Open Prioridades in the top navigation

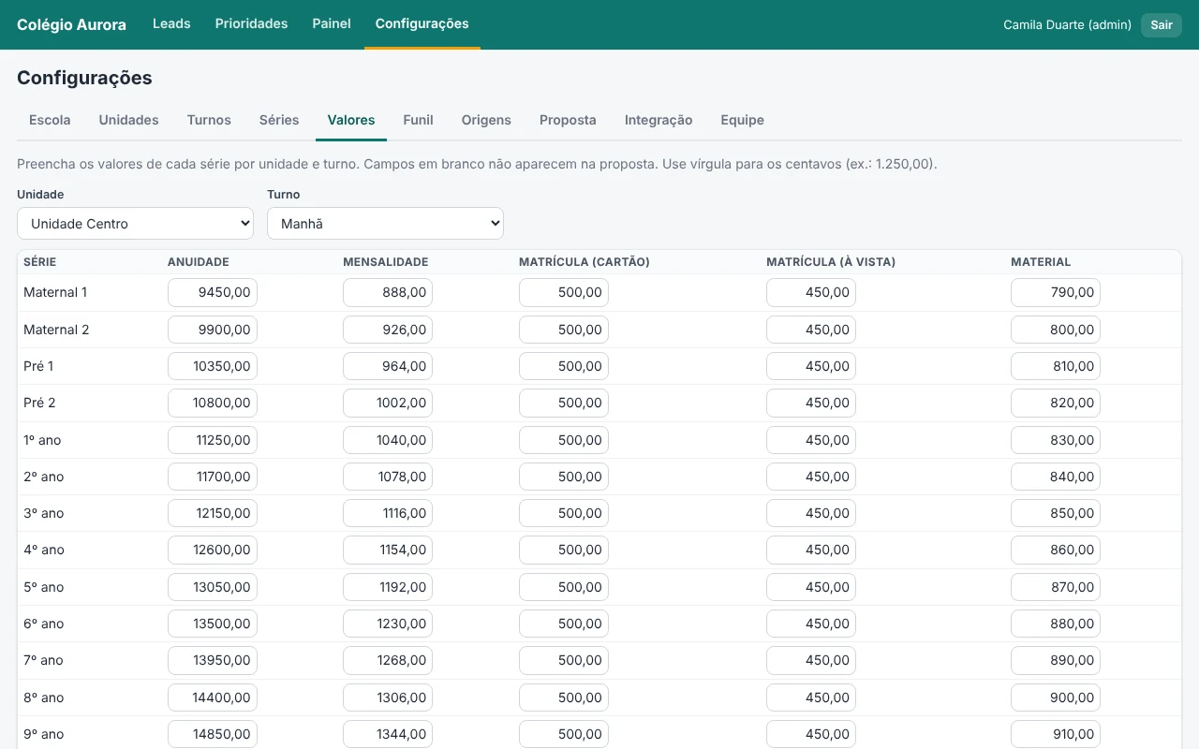click(x=251, y=23)
